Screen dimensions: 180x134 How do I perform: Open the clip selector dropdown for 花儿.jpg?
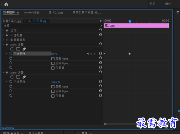[25, 21]
